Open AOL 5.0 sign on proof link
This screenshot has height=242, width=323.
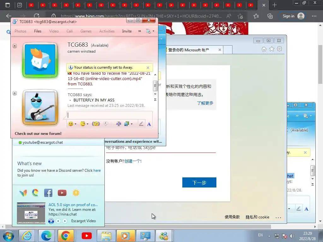pos(73,205)
